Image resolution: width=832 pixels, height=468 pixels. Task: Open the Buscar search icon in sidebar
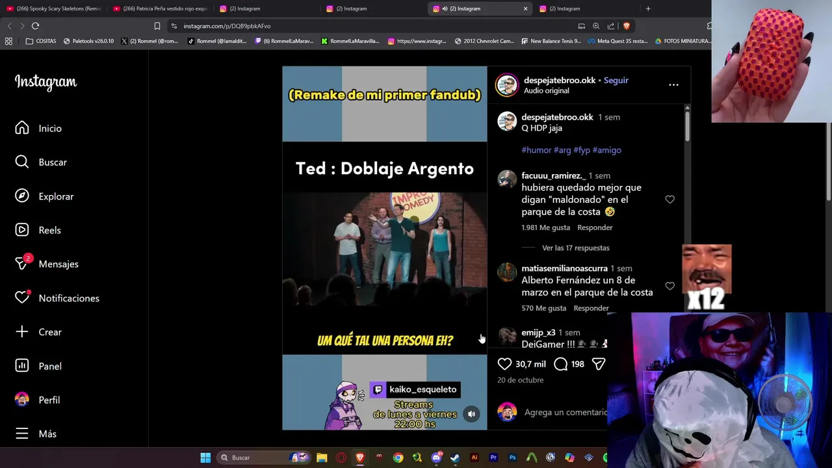tap(22, 162)
